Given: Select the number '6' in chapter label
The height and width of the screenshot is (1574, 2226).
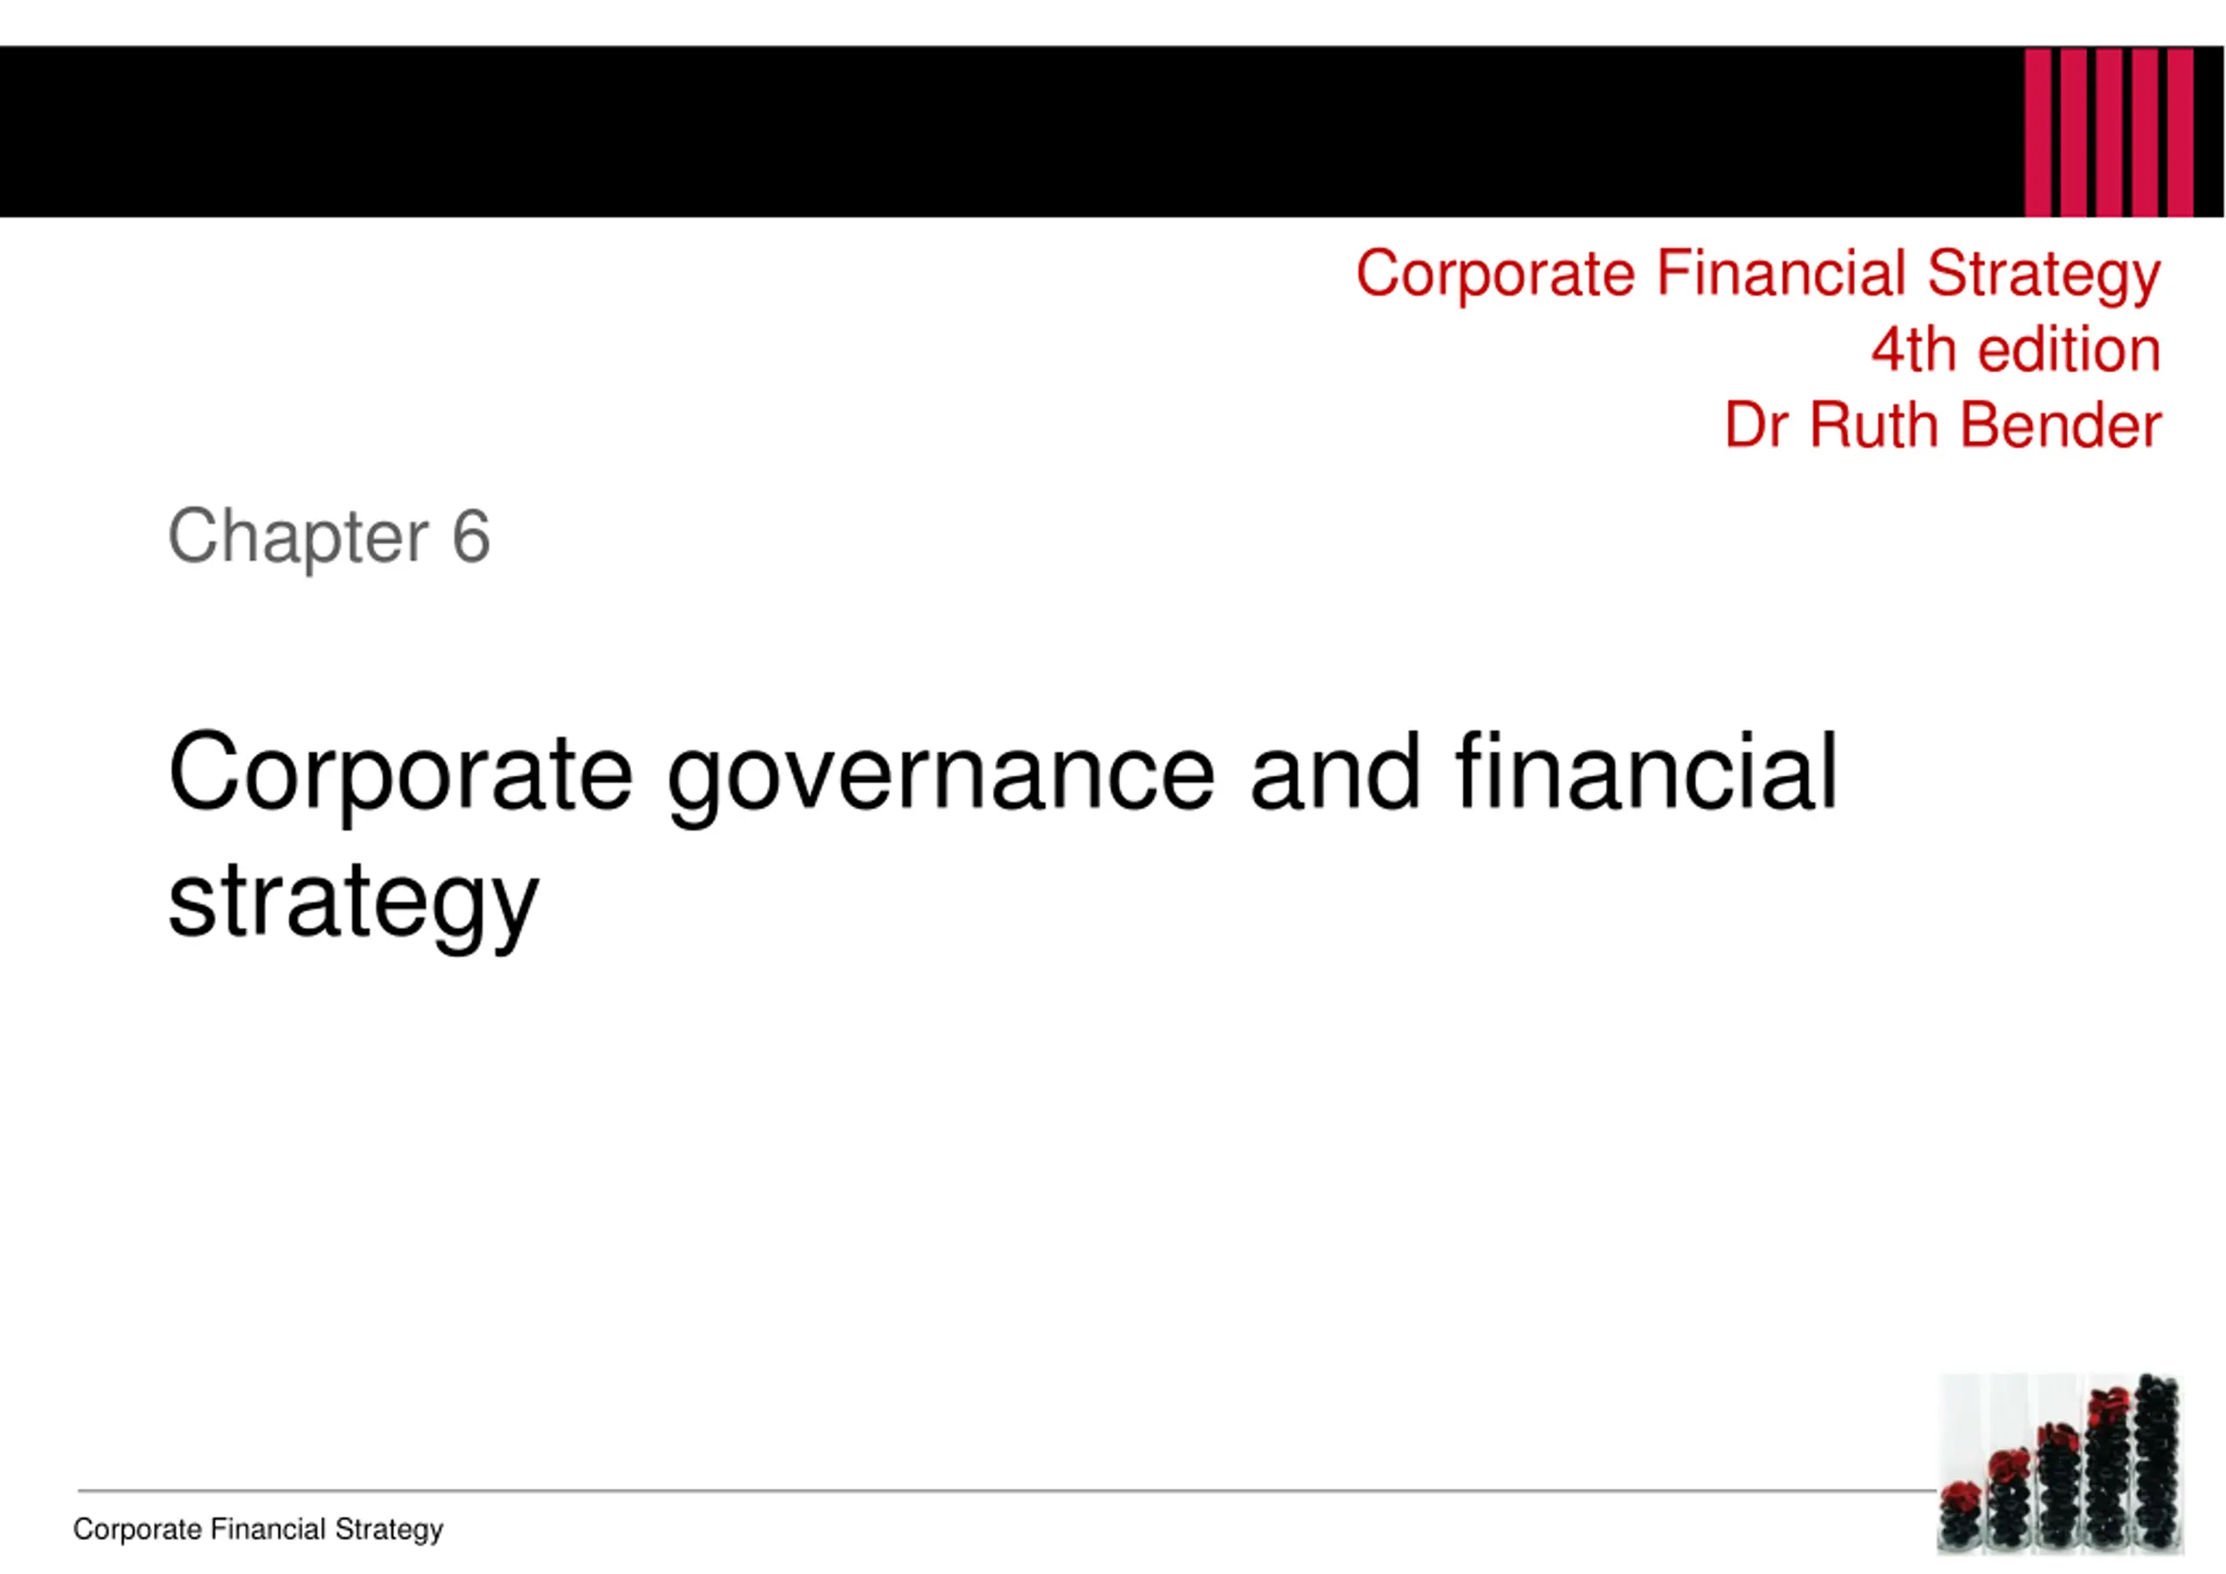Looking at the screenshot, I should click(471, 537).
